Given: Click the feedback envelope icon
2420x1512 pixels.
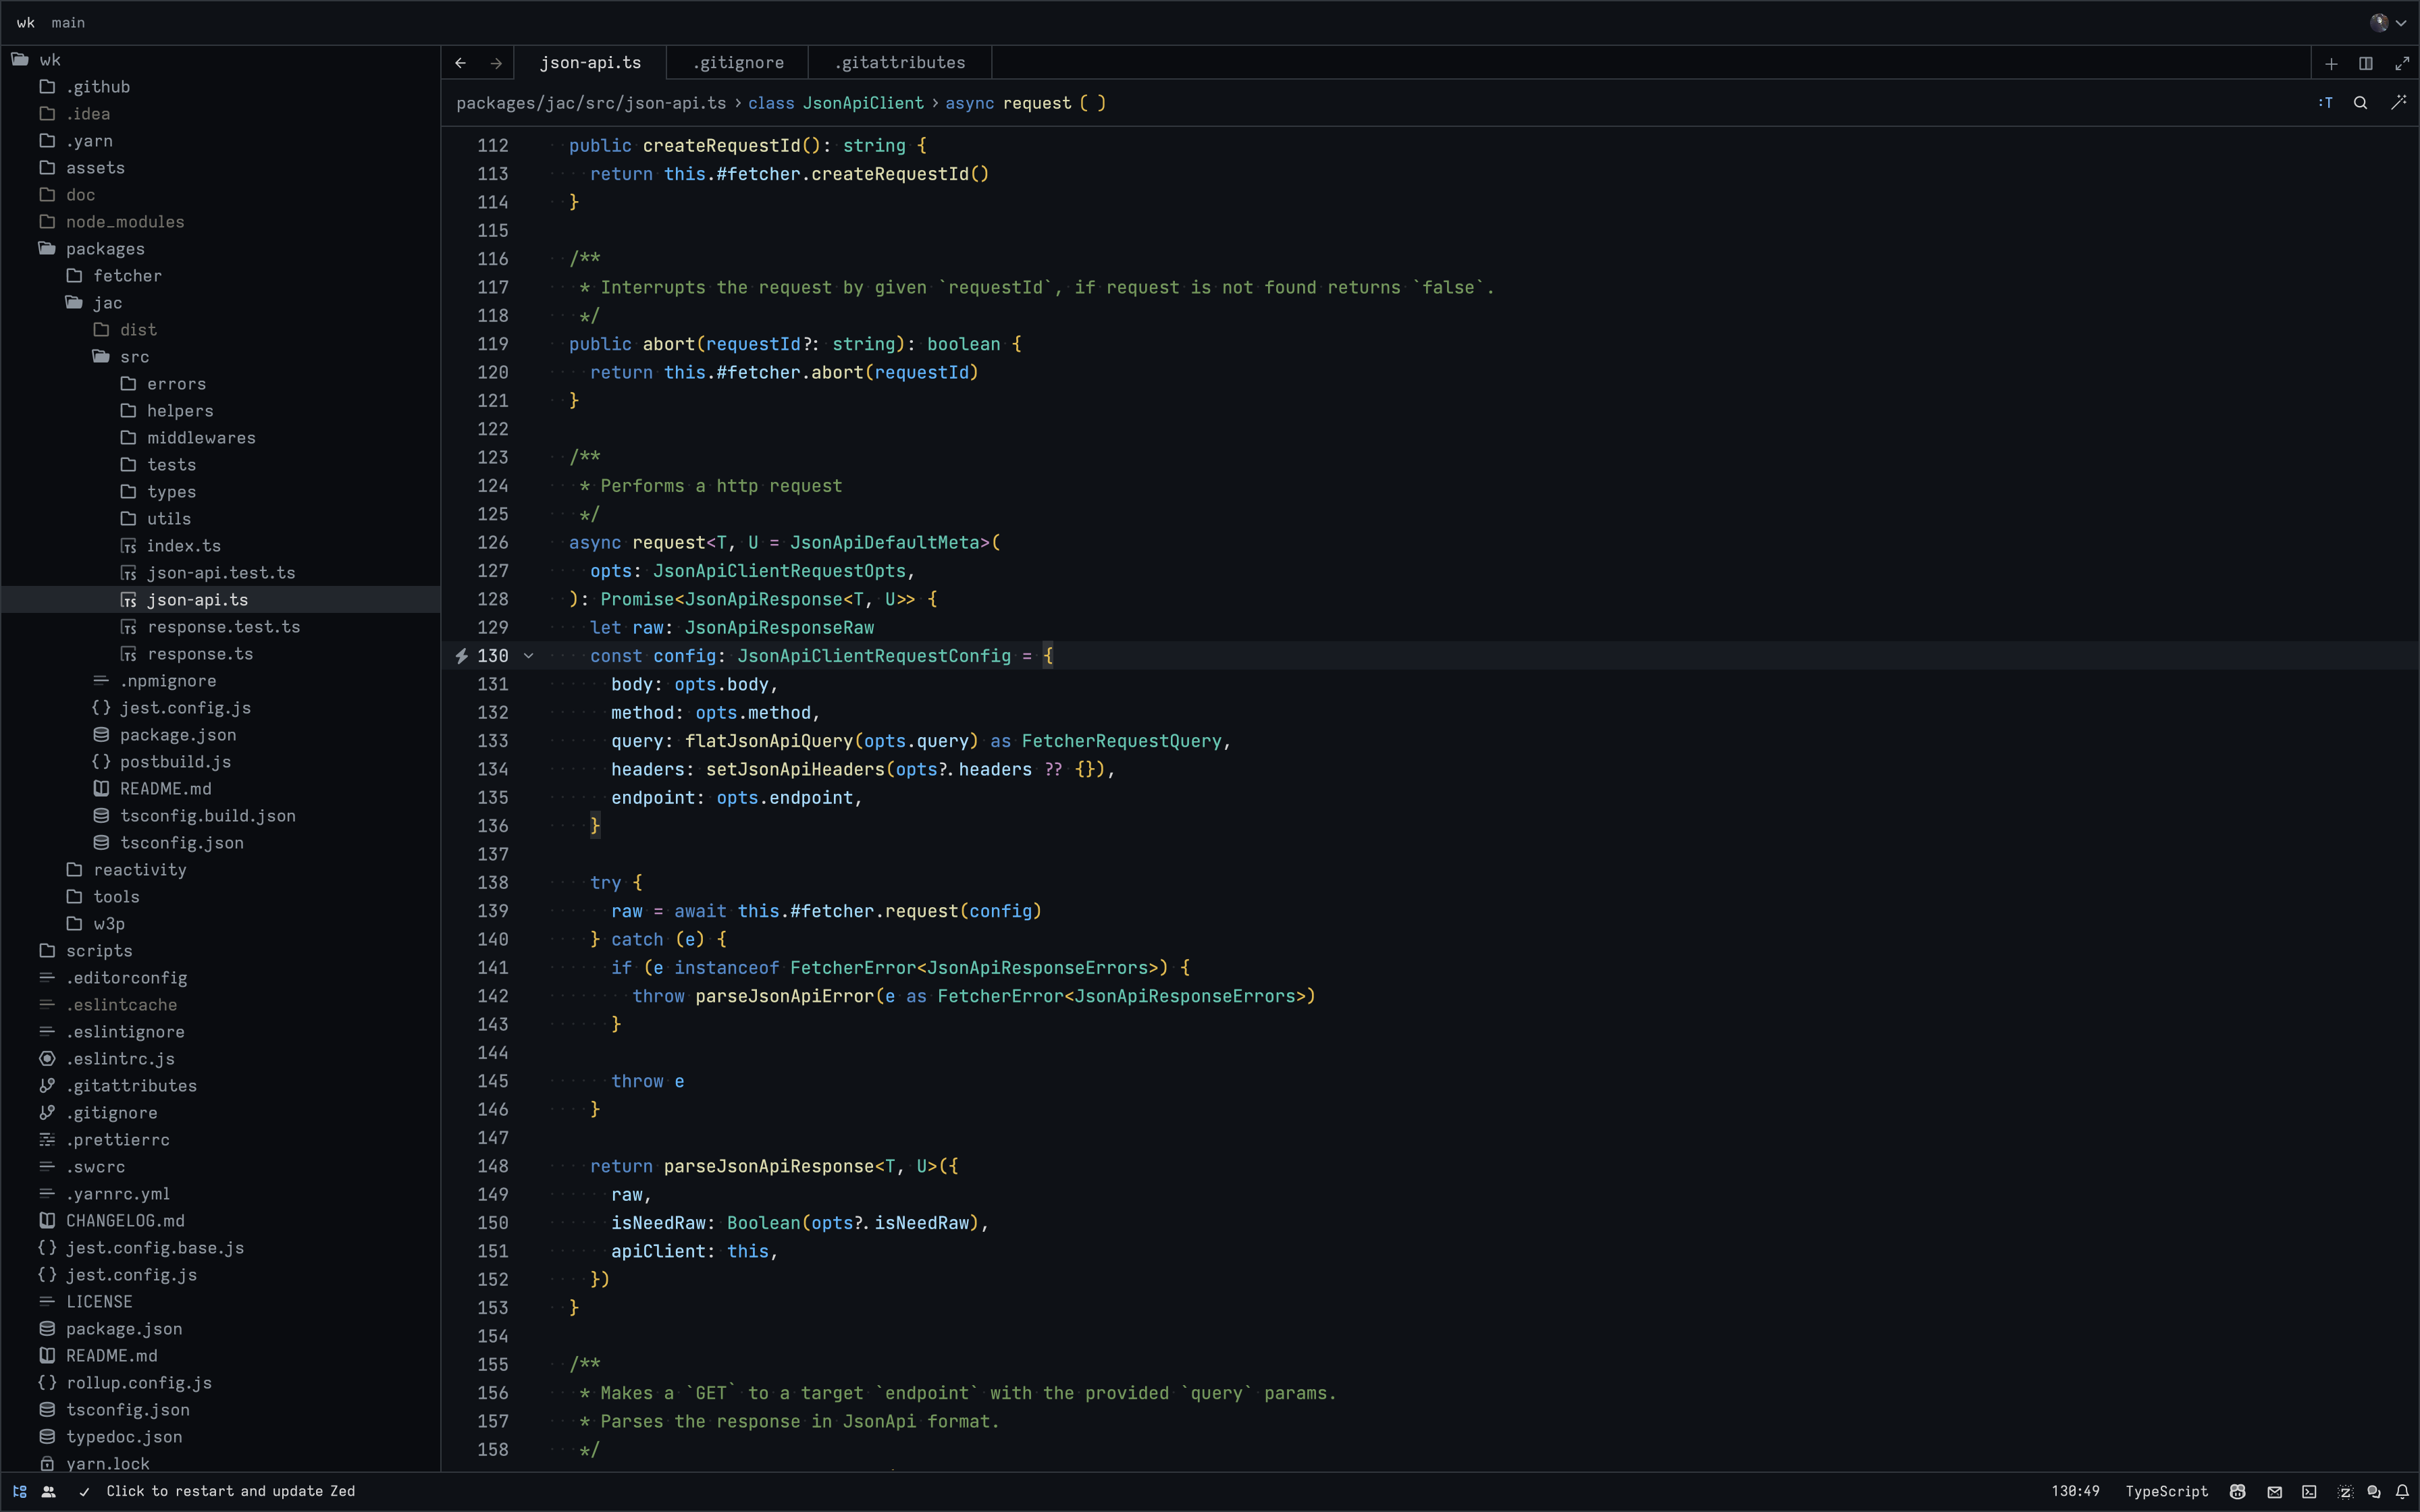Looking at the screenshot, I should click(2274, 1491).
